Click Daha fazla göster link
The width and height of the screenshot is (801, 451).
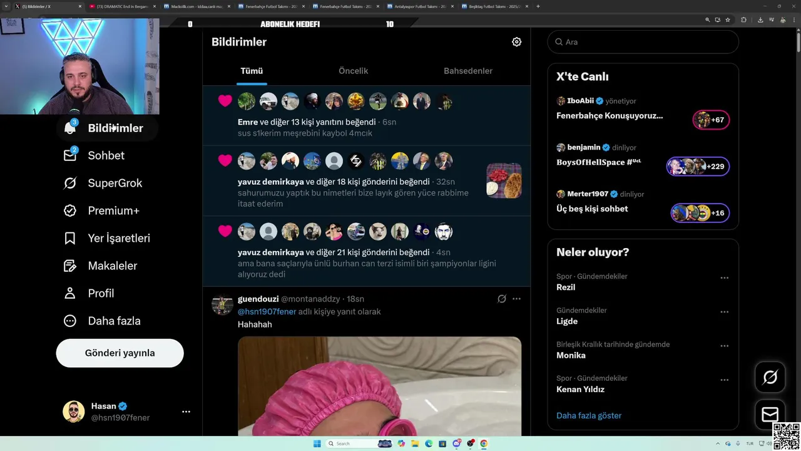tap(589, 415)
